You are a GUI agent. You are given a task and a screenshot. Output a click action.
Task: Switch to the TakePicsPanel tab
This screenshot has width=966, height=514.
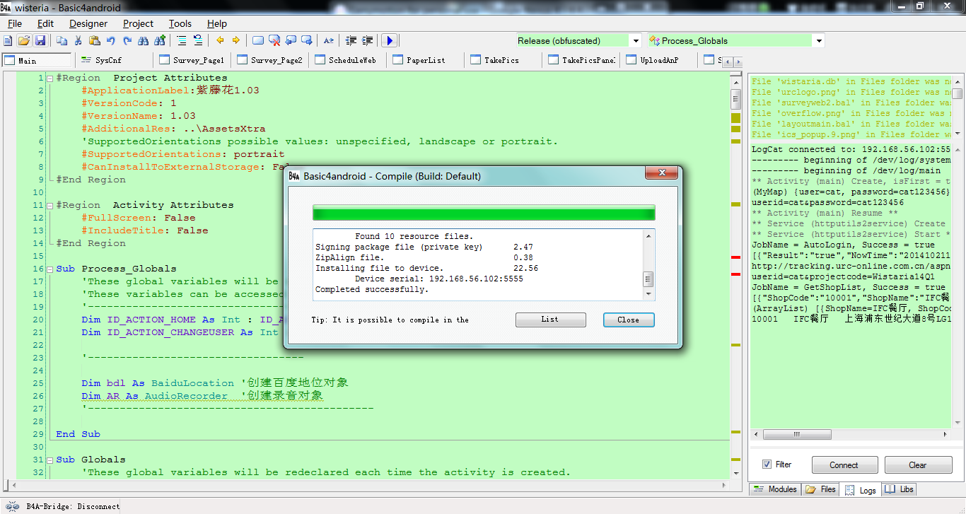[581, 60]
